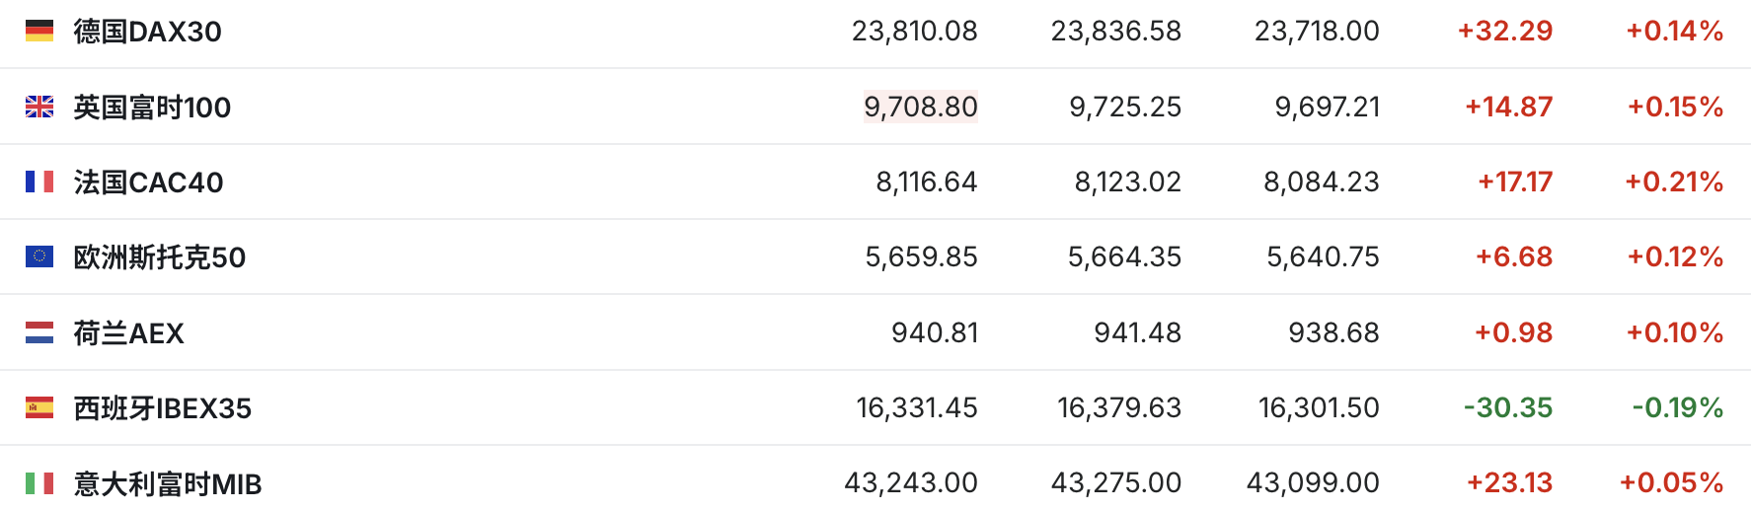Click the highlighted 9,708.80 price cell
Viewport: 1751px width, 511px height.
click(x=920, y=107)
